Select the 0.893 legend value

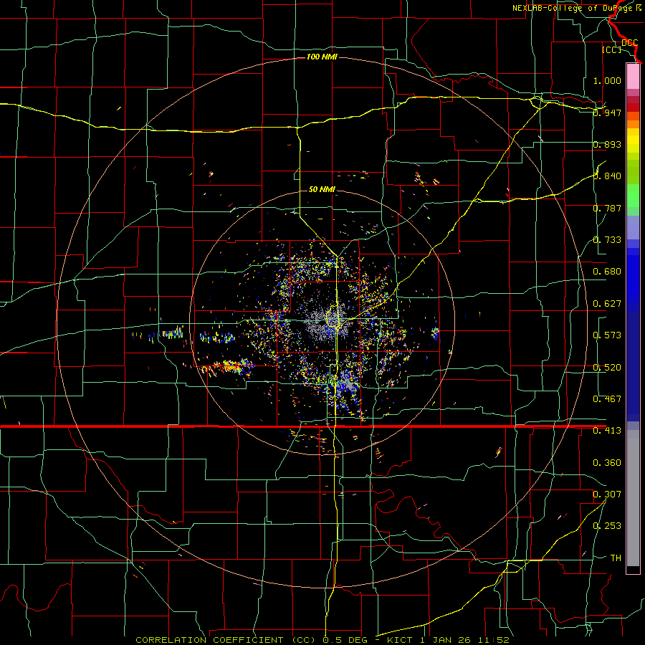tap(607, 144)
